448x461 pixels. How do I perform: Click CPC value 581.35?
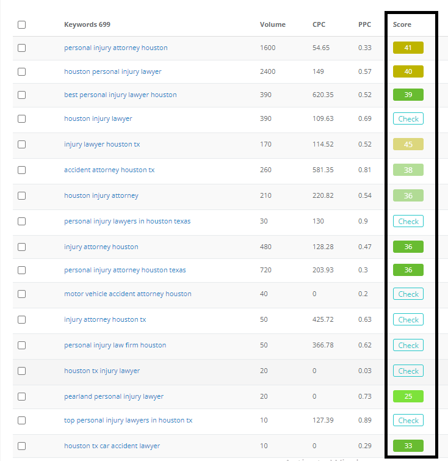(x=323, y=170)
